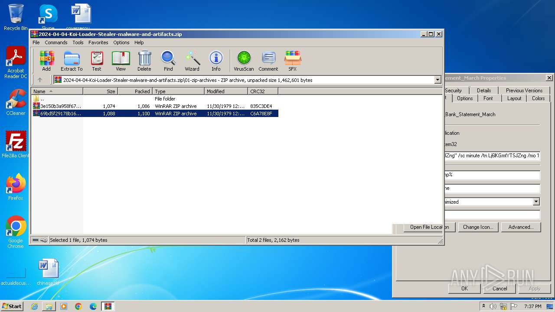Click the volume icon in system tray
This screenshot has height=312, width=555.
click(x=493, y=306)
